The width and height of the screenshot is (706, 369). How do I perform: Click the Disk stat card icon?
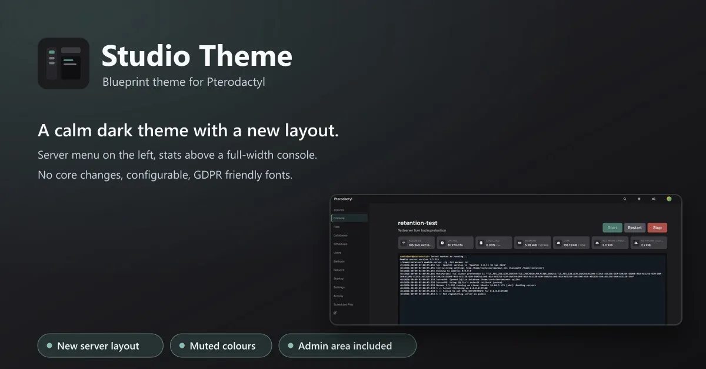click(558, 243)
